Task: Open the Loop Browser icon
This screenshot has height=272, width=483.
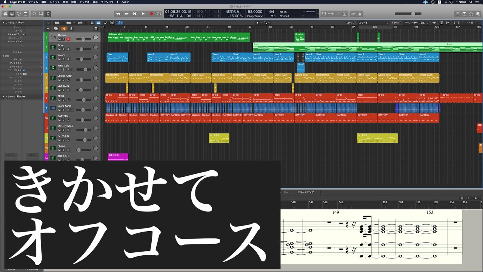Action: pyautogui.click(x=471, y=14)
